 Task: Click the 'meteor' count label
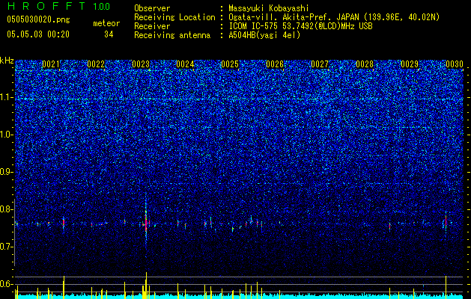(106, 23)
